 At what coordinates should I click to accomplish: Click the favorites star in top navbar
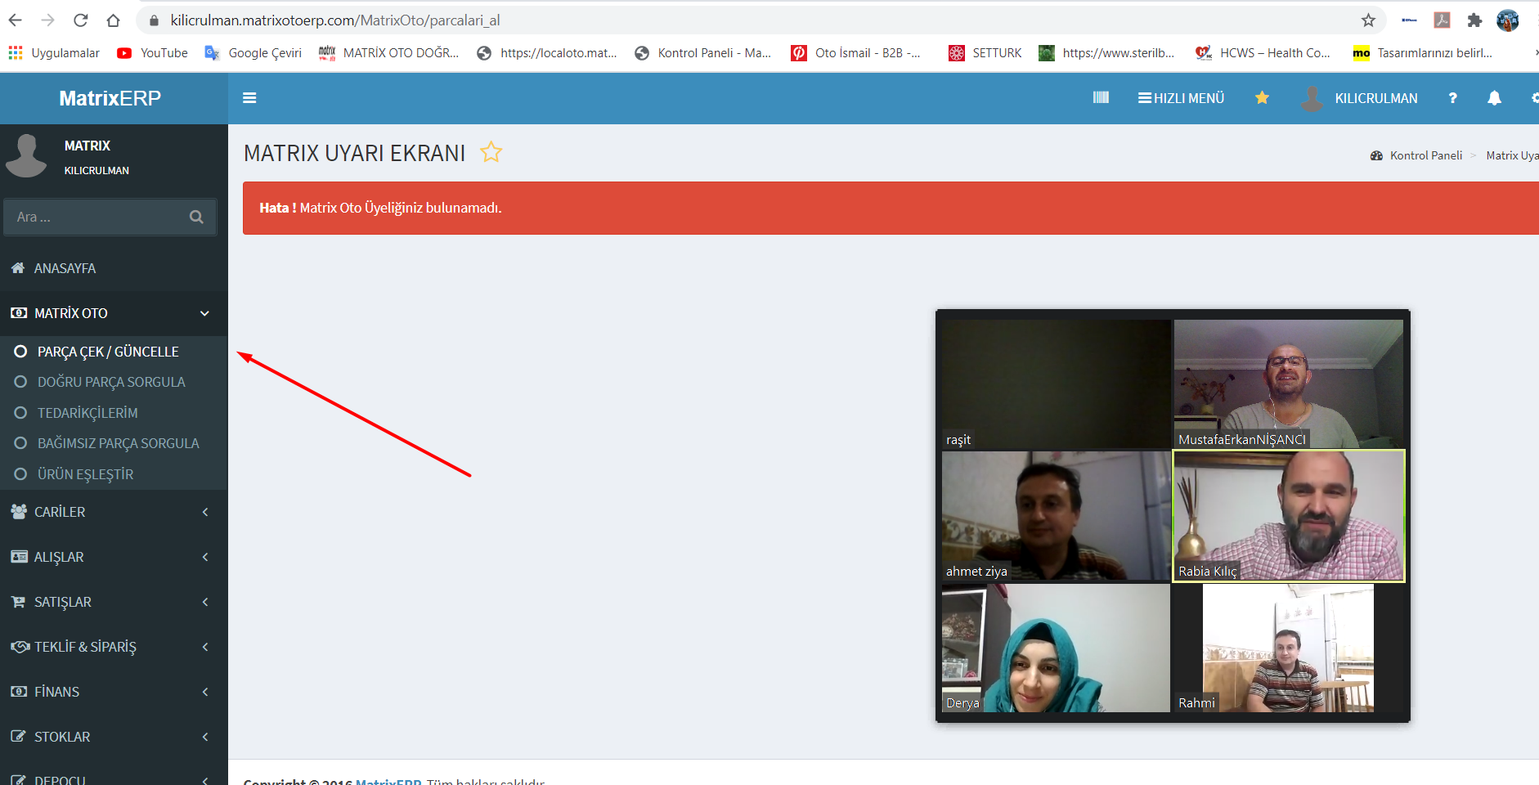pyautogui.click(x=1262, y=98)
